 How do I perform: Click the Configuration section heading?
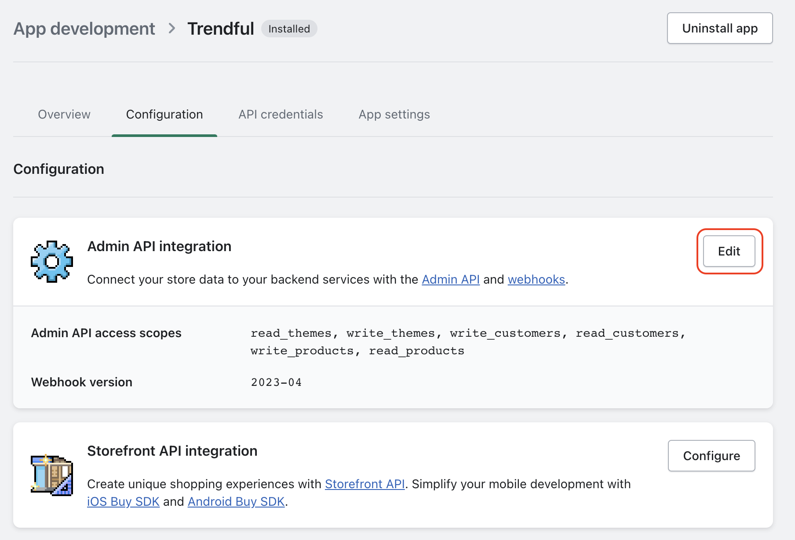[x=59, y=169]
